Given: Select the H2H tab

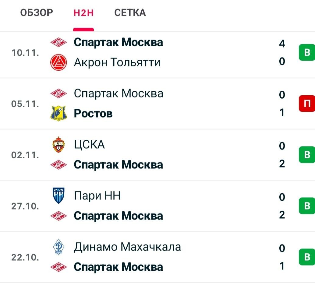Looking at the screenshot, I should 83,13.
